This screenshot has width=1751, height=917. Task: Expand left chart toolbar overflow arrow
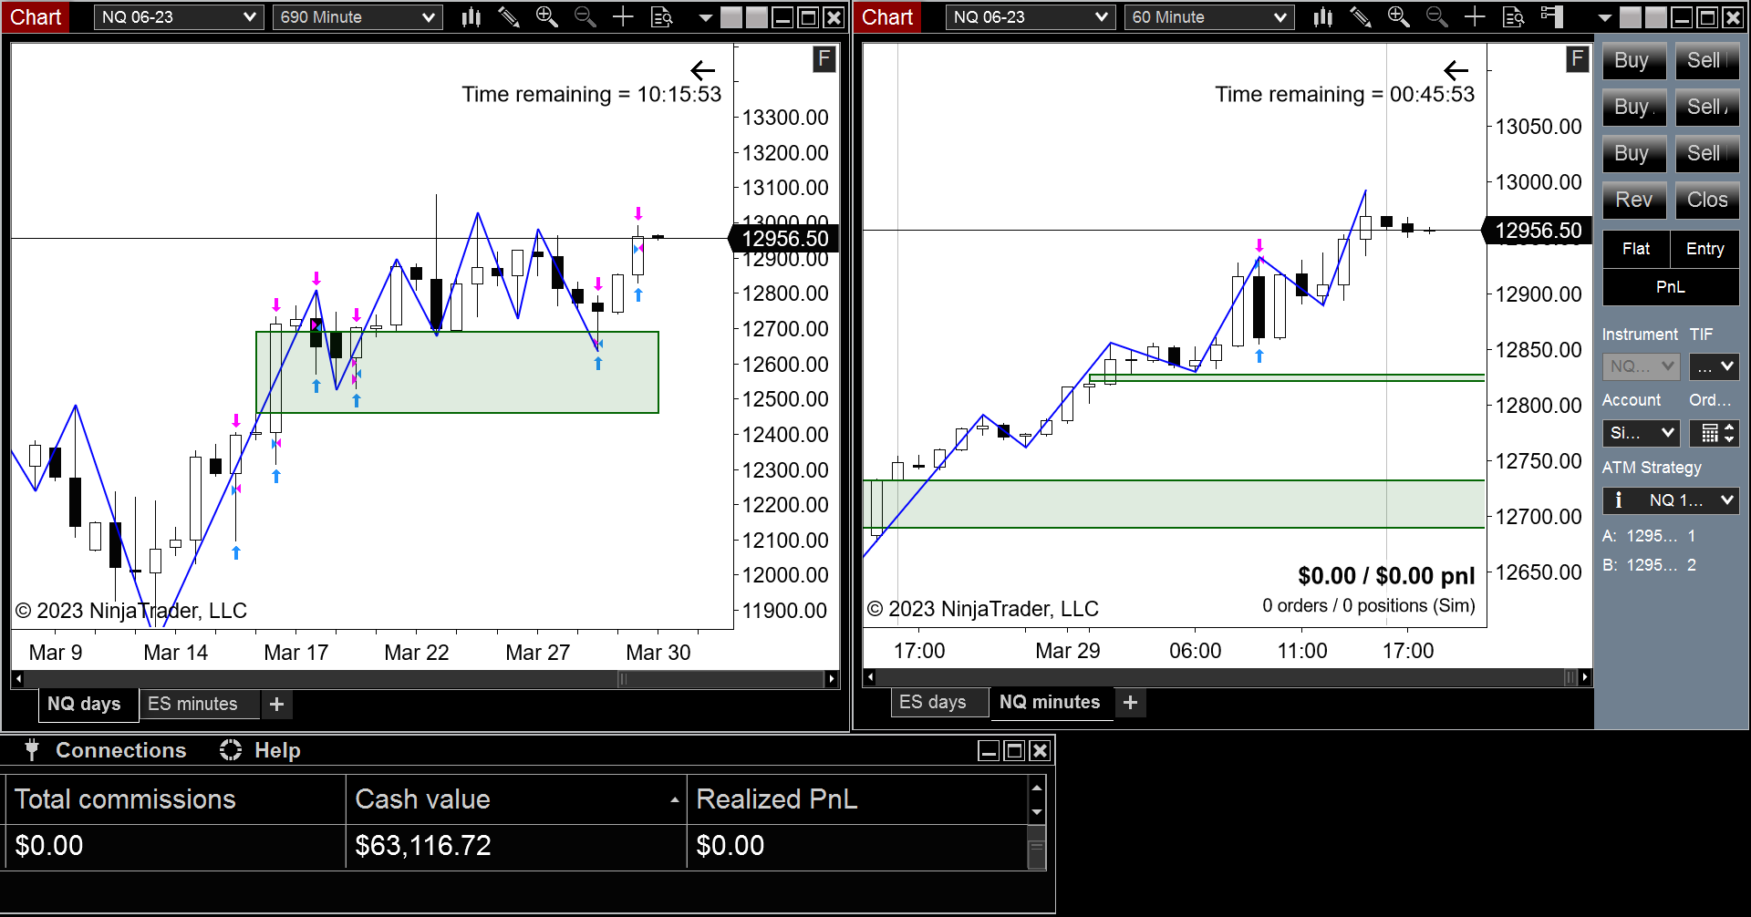(x=705, y=17)
